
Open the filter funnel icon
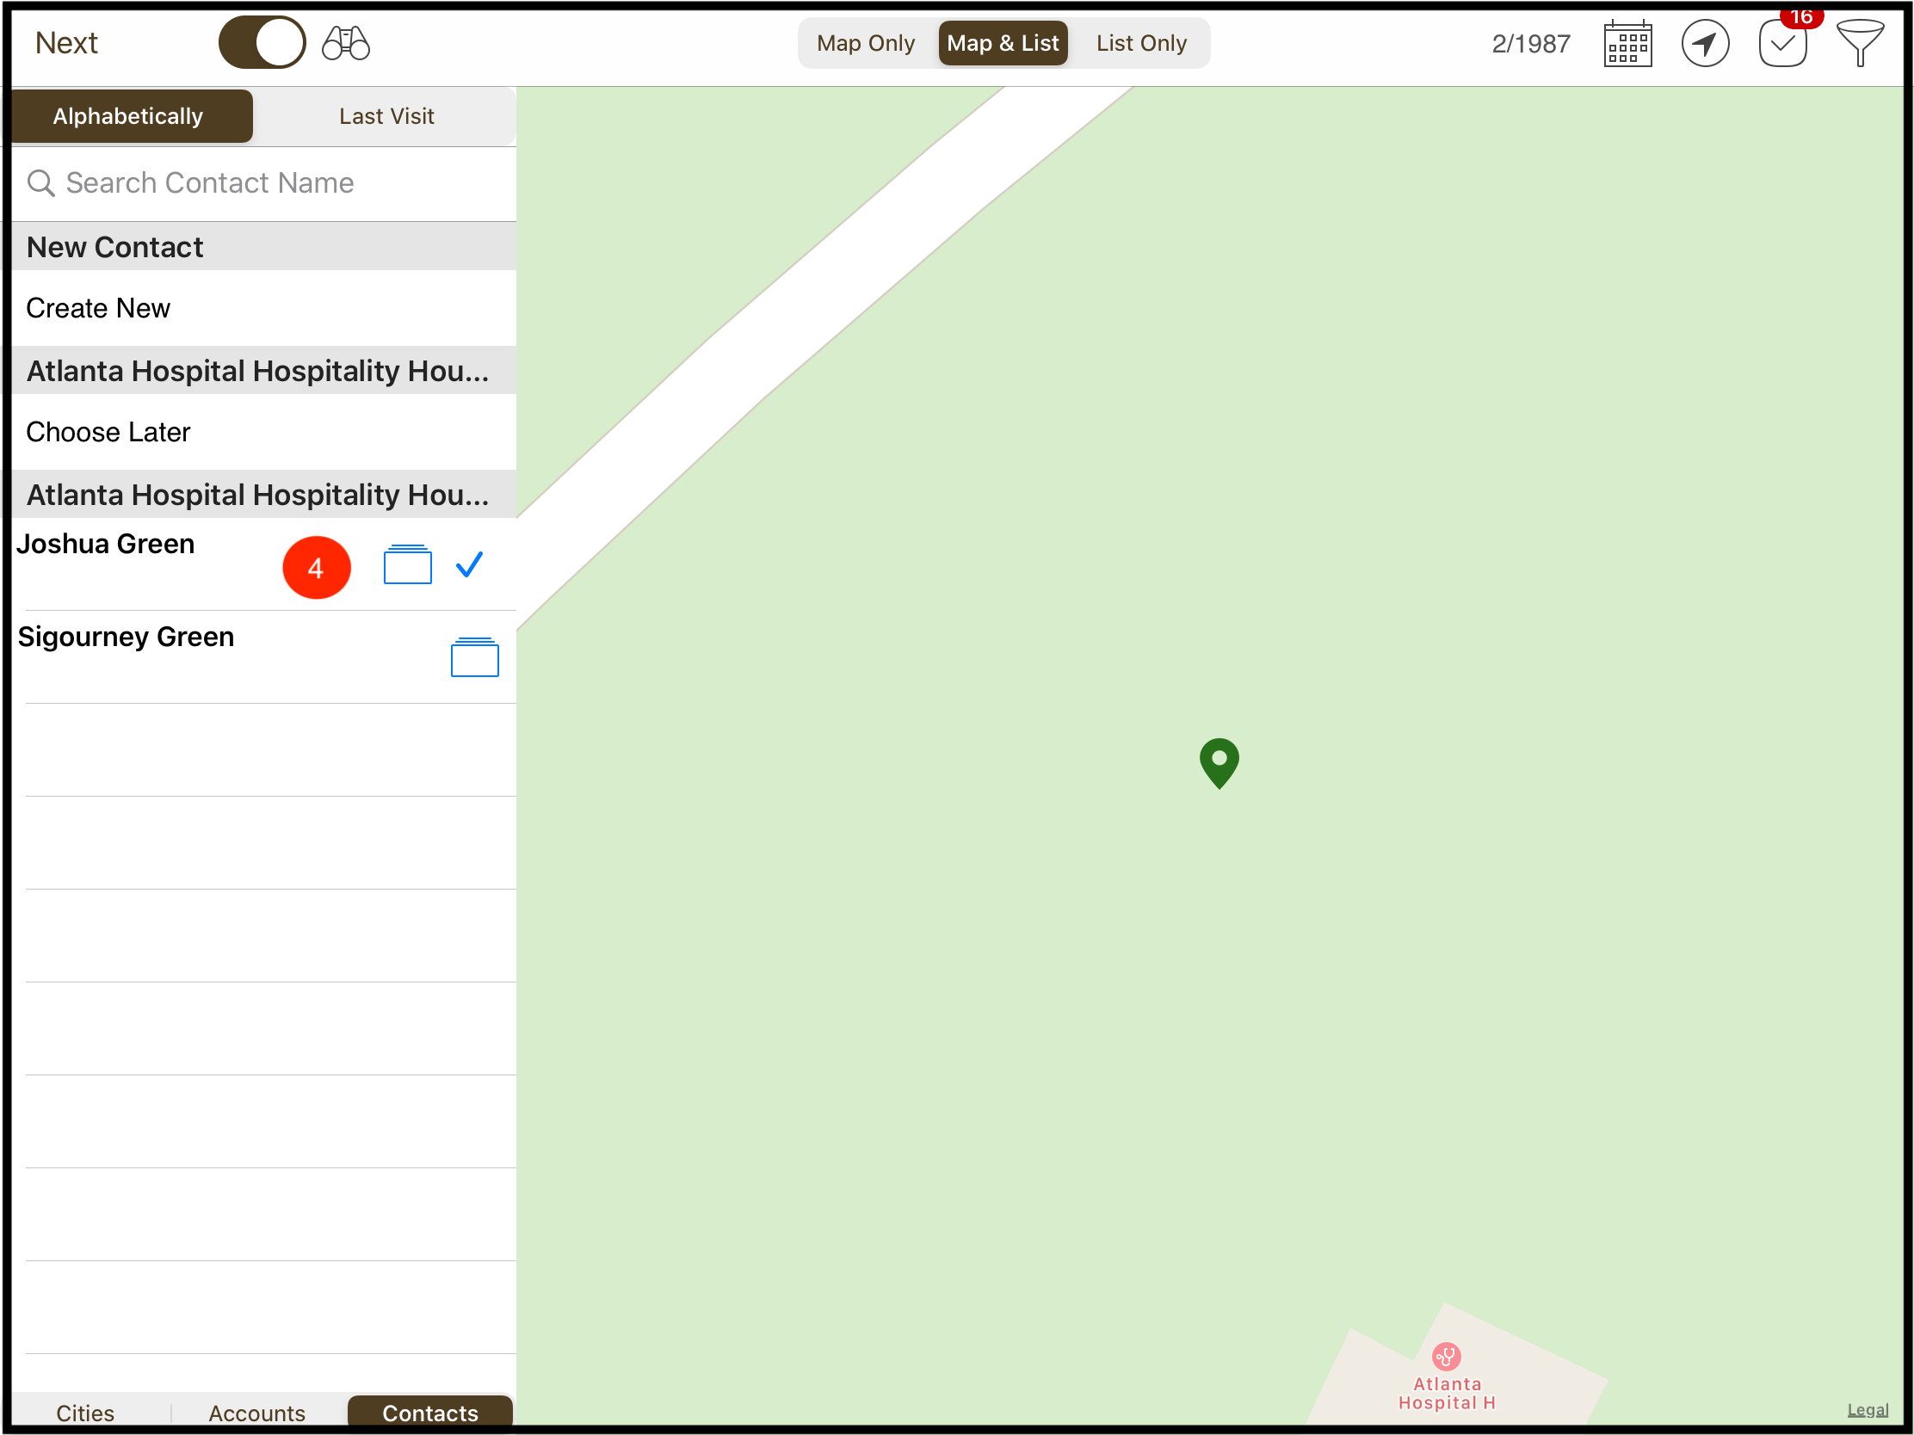pyautogui.click(x=1859, y=43)
